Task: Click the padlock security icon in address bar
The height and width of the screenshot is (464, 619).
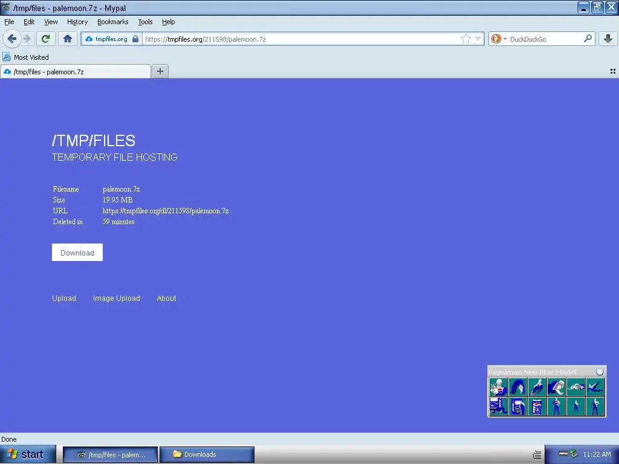Action: coord(135,39)
